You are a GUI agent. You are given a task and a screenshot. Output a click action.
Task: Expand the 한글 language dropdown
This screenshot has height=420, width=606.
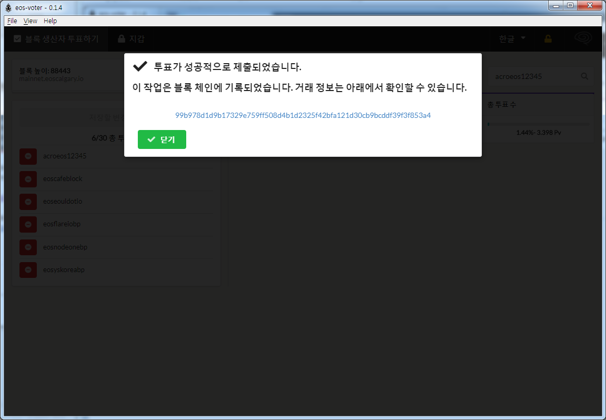pos(512,38)
